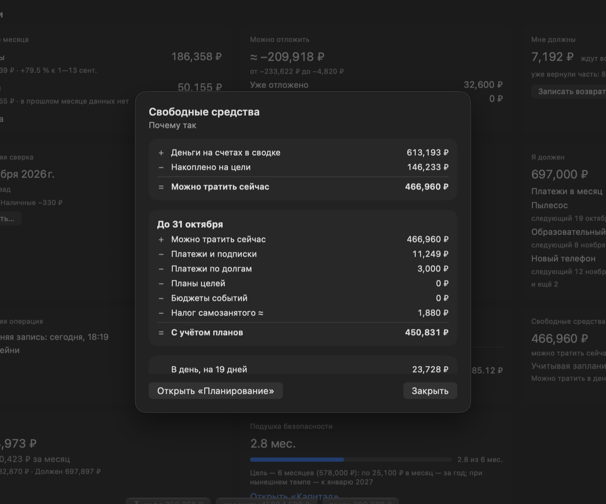Select the Платежи по долгам row label
Viewport: 606px width, 504px height.
tap(211, 269)
